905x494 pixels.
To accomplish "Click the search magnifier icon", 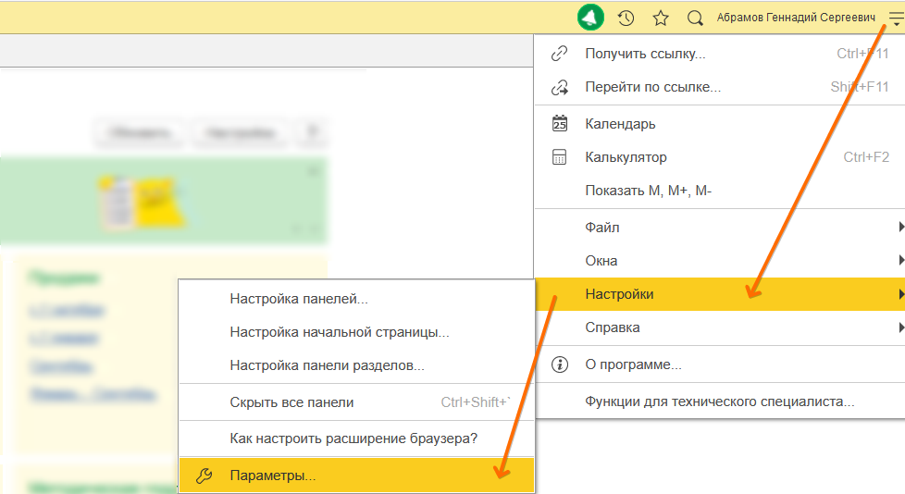I will pyautogui.click(x=696, y=18).
